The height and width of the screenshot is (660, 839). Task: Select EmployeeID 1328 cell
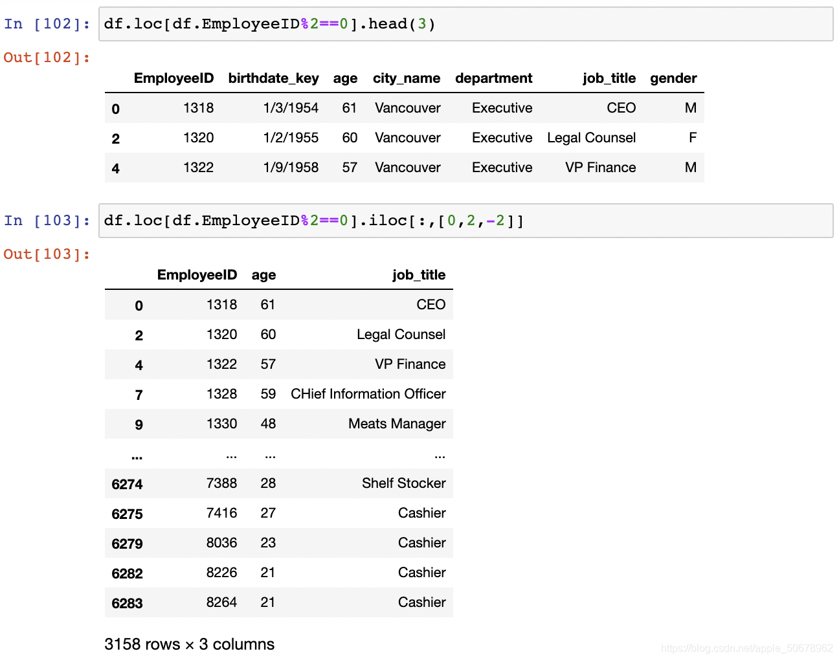tap(221, 394)
